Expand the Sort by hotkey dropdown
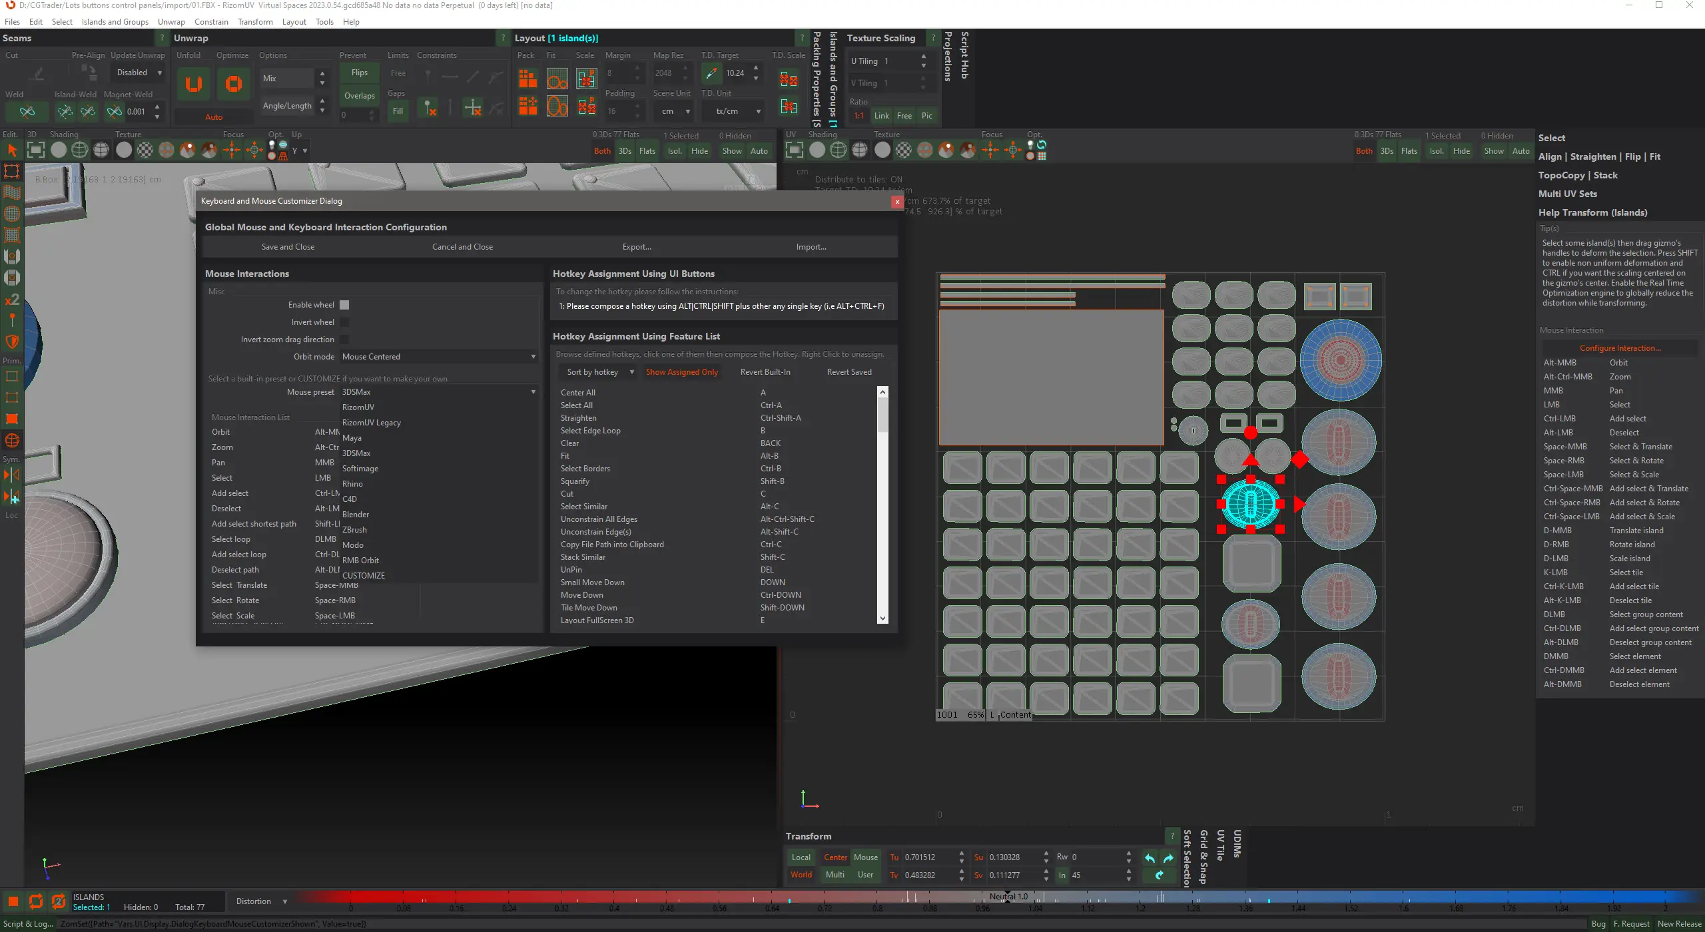This screenshot has height=932, width=1705. [x=598, y=372]
